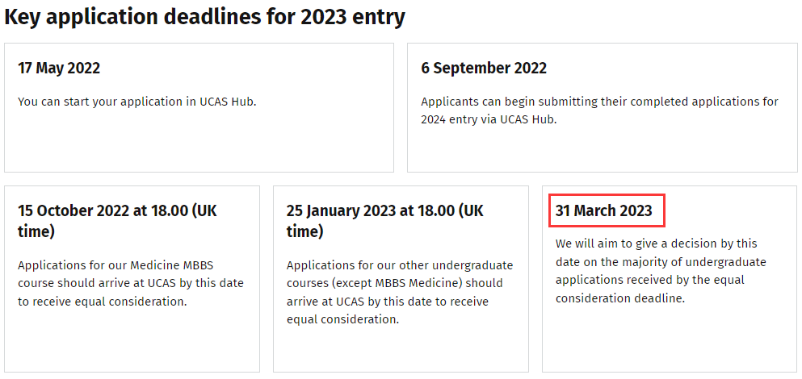The image size is (802, 379).
Task: Click blank space in the 15 October card
Action: click(x=132, y=342)
